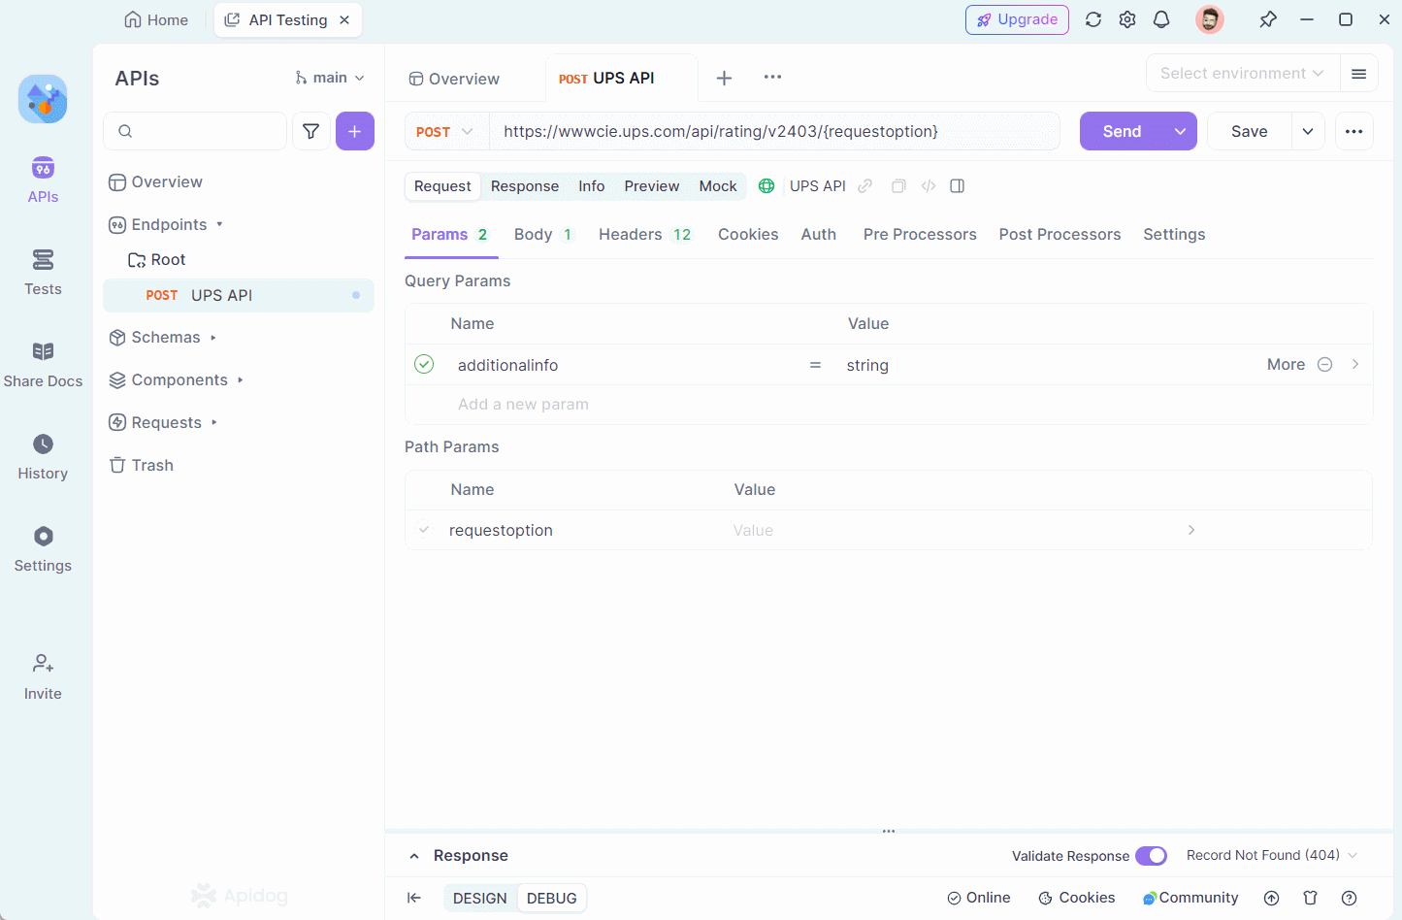The width and height of the screenshot is (1402, 920).
Task: Open the main branch dropdown
Action: click(x=330, y=78)
